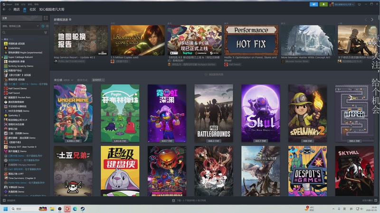Click the Half Sword tag under Hotfix news
The height and width of the screenshot is (213, 380).
click(232, 64)
